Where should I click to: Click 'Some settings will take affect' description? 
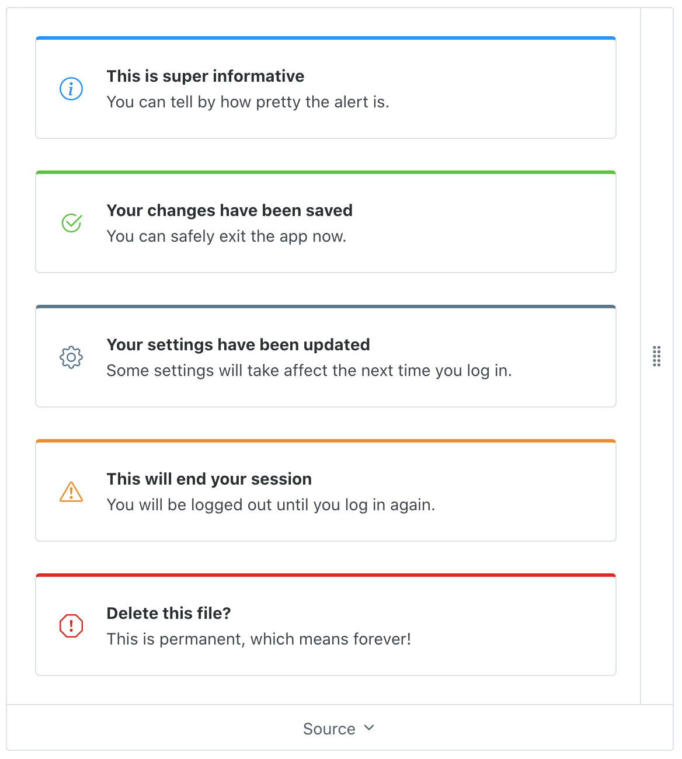coord(309,371)
